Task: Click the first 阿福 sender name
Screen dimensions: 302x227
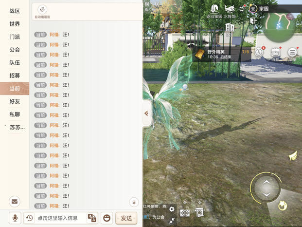Action: (x=54, y=35)
